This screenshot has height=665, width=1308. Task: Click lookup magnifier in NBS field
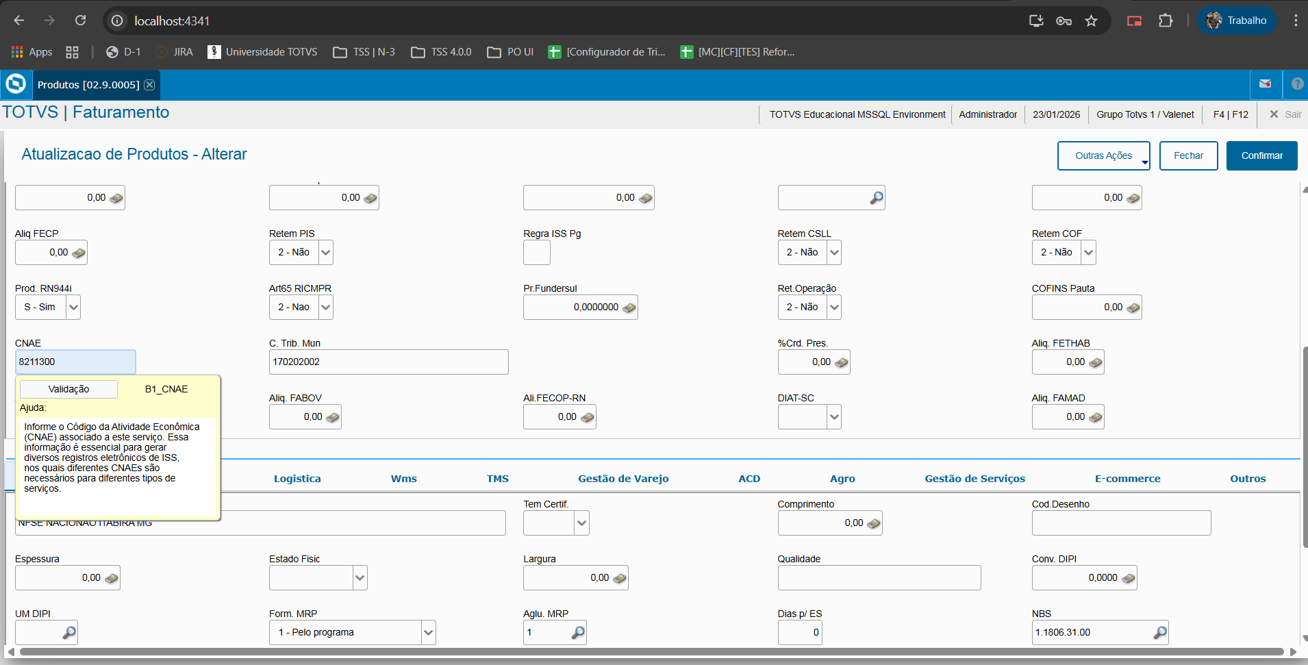tap(1160, 632)
